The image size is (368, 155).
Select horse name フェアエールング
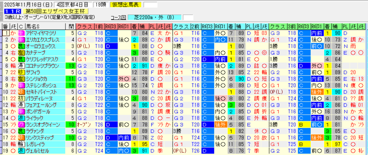click(41, 105)
